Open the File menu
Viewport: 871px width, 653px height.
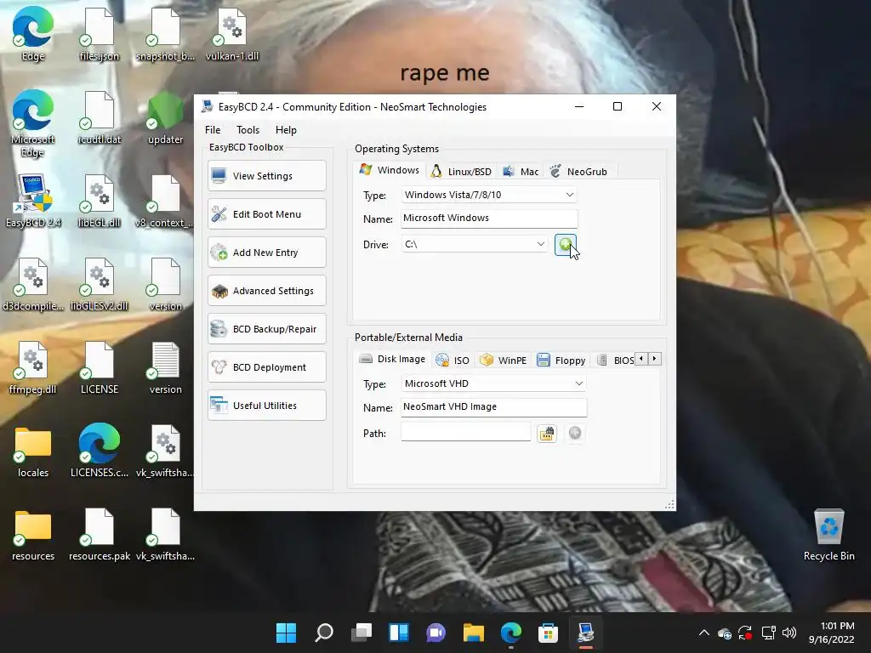point(213,130)
